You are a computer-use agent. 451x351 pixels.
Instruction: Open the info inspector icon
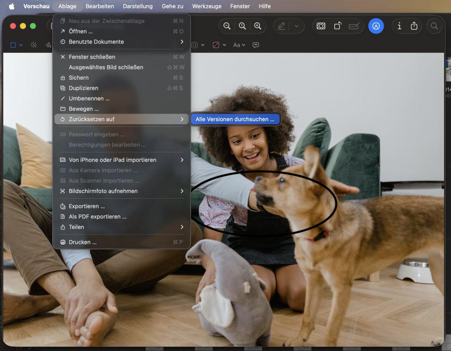pos(399,26)
